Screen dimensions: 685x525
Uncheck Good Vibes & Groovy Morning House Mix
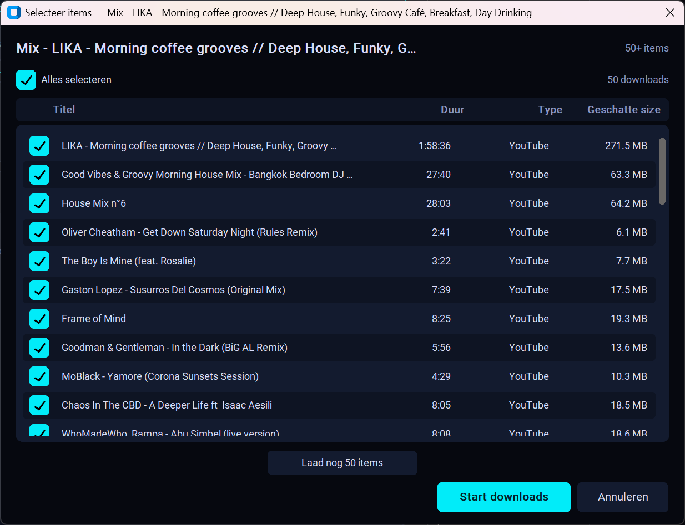click(39, 175)
